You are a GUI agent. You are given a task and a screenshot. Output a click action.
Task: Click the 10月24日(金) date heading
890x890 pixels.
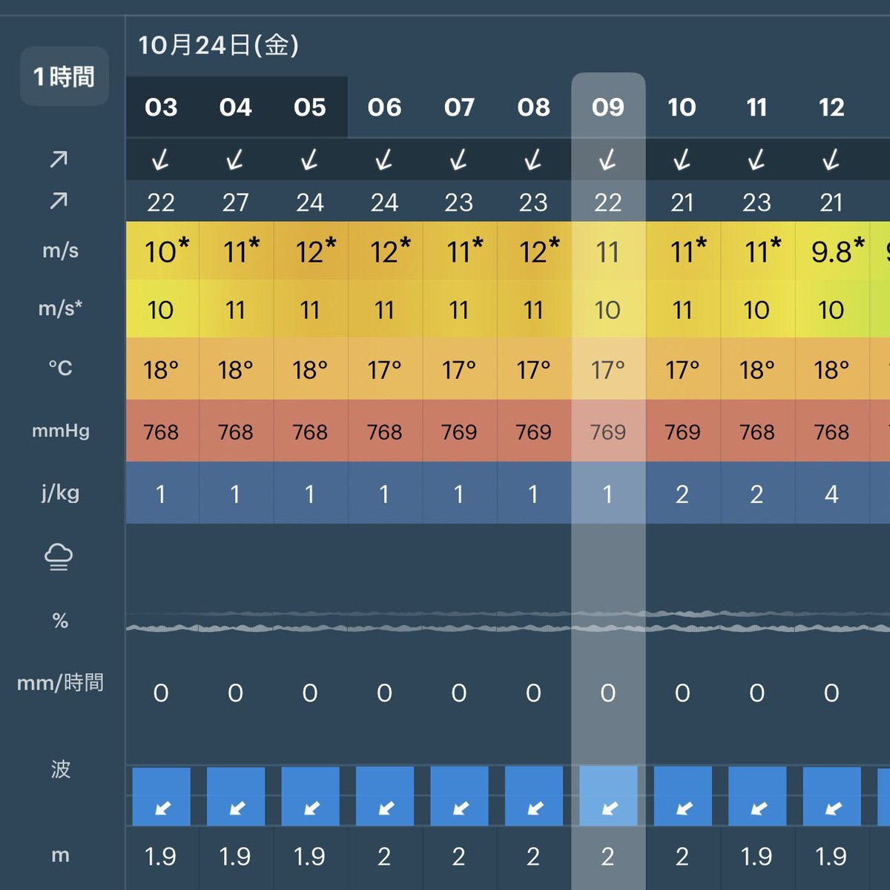click(218, 45)
